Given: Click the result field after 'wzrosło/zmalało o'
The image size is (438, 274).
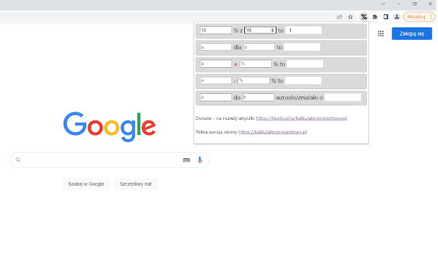Looking at the screenshot, I should [x=343, y=97].
